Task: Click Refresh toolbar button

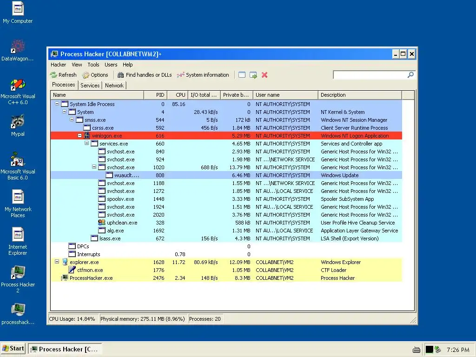Action: point(63,75)
